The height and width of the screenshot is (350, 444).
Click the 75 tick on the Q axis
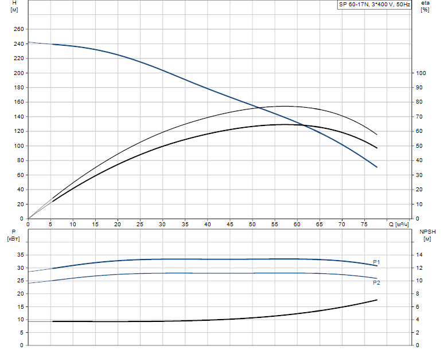point(365,225)
